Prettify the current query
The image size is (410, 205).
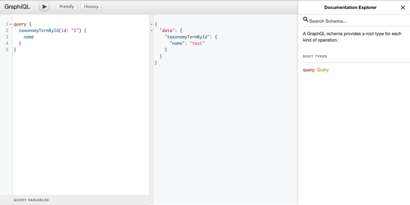(66, 6)
